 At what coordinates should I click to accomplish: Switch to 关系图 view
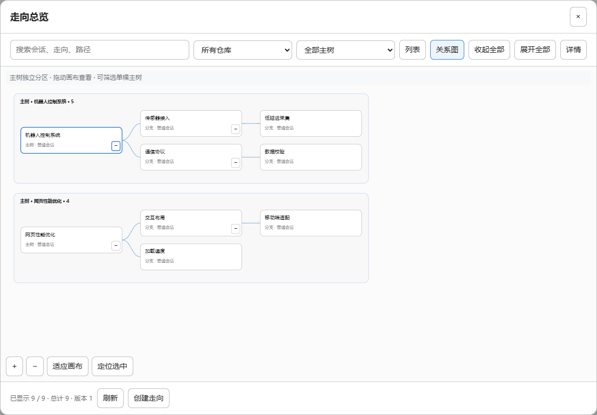click(447, 50)
